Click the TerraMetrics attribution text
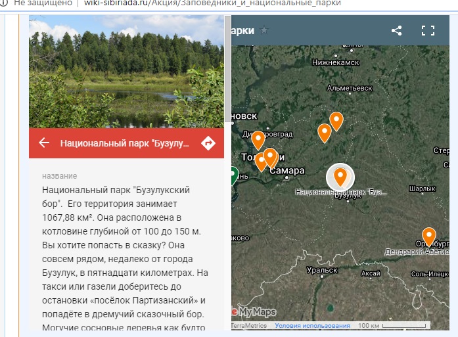458x337 pixels. [249, 325]
